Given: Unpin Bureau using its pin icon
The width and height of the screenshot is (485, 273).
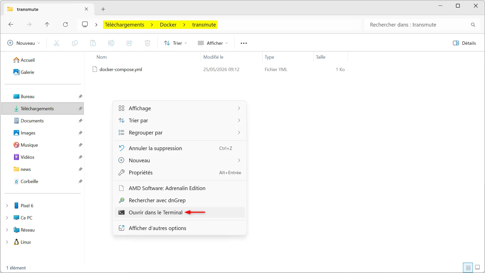Looking at the screenshot, I should pos(80,96).
